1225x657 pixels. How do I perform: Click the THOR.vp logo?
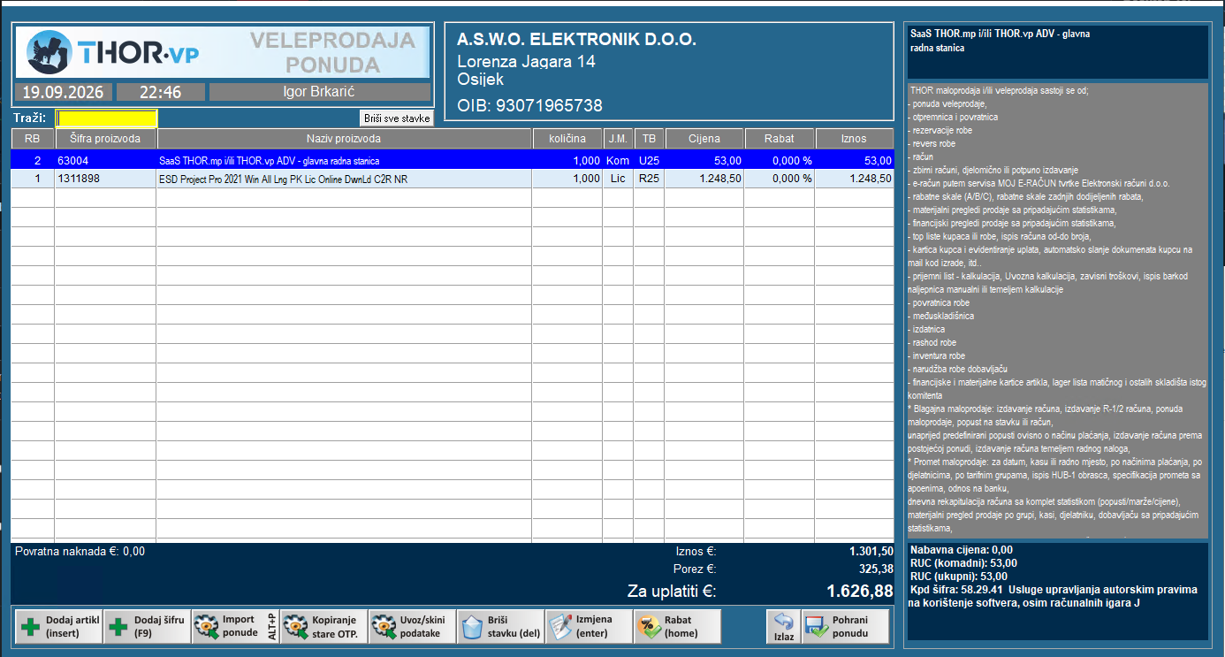[114, 52]
